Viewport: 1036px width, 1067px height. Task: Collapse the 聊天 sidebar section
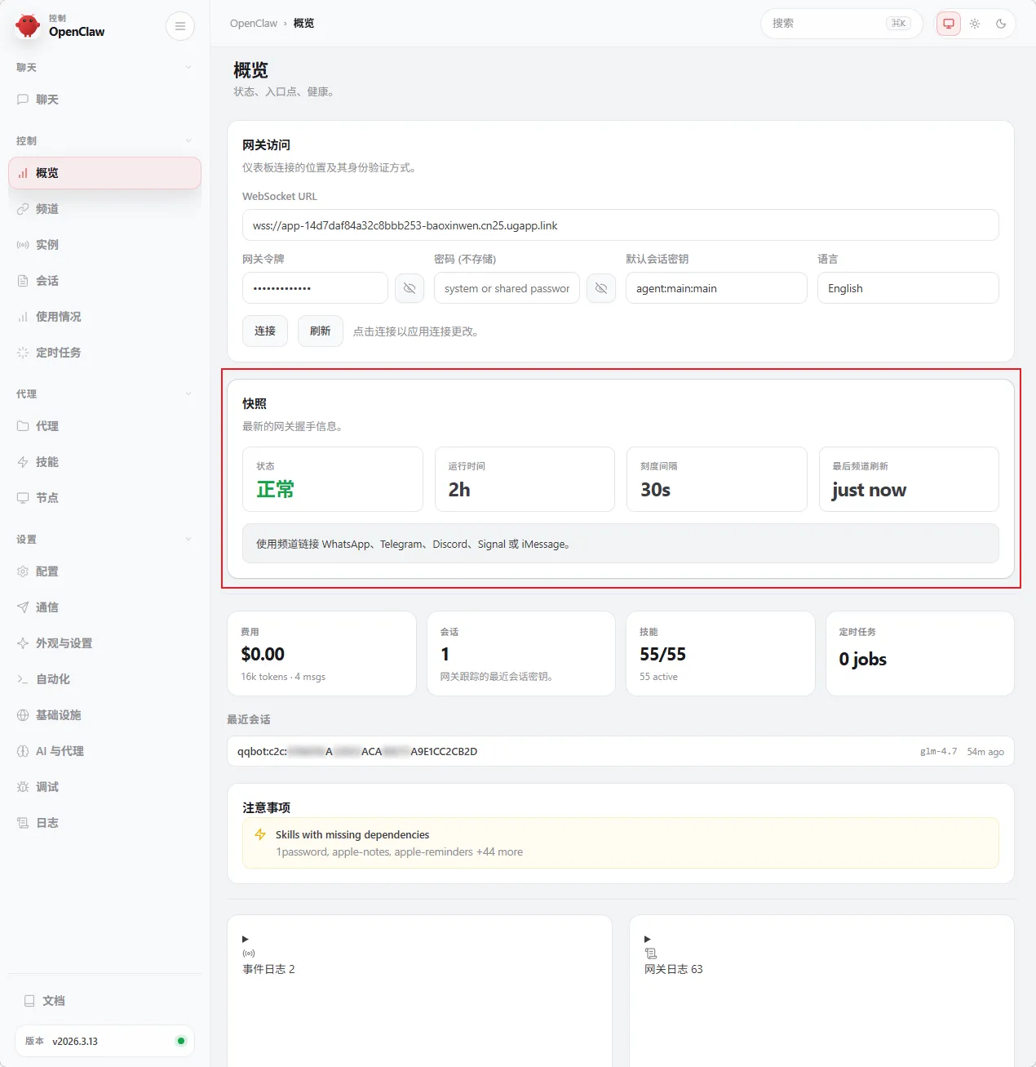(x=188, y=68)
